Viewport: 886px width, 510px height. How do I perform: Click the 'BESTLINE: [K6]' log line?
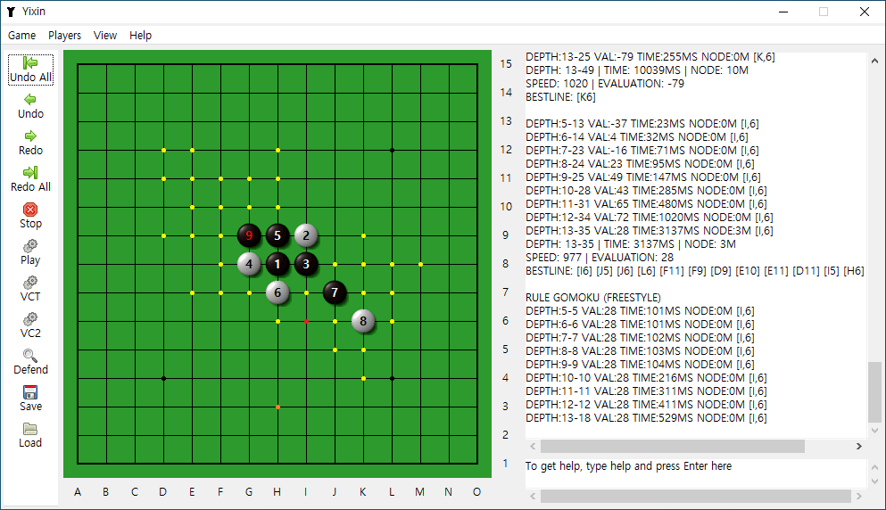[560, 97]
